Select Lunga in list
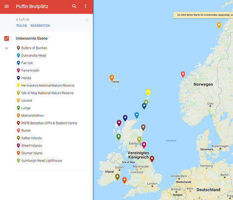Screen dimensions: 233x200 pyautogui.click(x=24, y=108)
